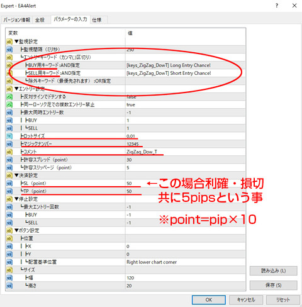Screen dimensions: 302x307
Task: Click the string icon of ▼停止設定 row
Action: click(9, 199)
